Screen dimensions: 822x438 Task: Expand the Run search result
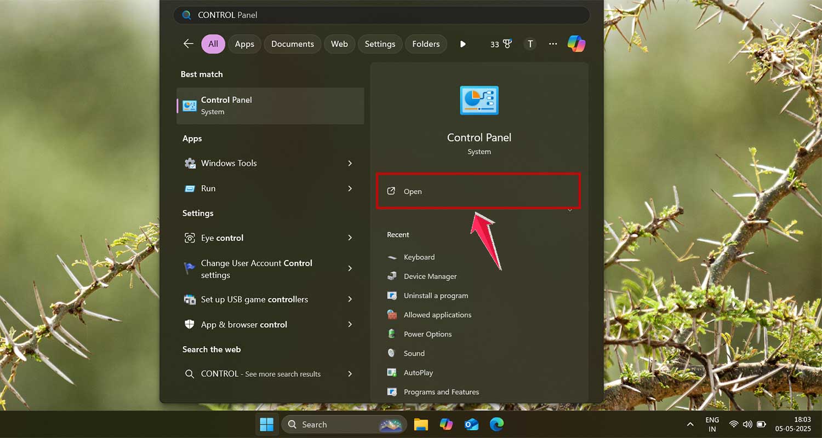(x=350, y=188)
